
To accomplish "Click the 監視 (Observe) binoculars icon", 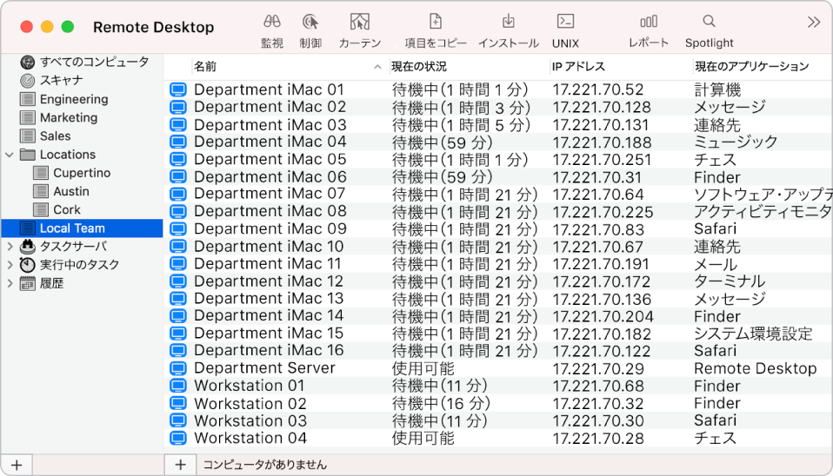I will coord(272,22).
